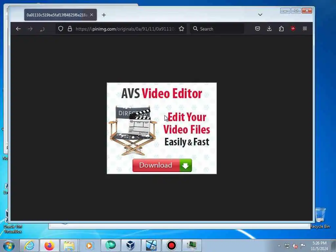This screenshot has width=336, height=252.
Task: Launch Internet Explorer from taskbar
Action: click(x=29, y=245)
